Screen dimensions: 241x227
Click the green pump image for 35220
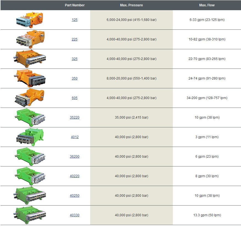pos(29,117)
